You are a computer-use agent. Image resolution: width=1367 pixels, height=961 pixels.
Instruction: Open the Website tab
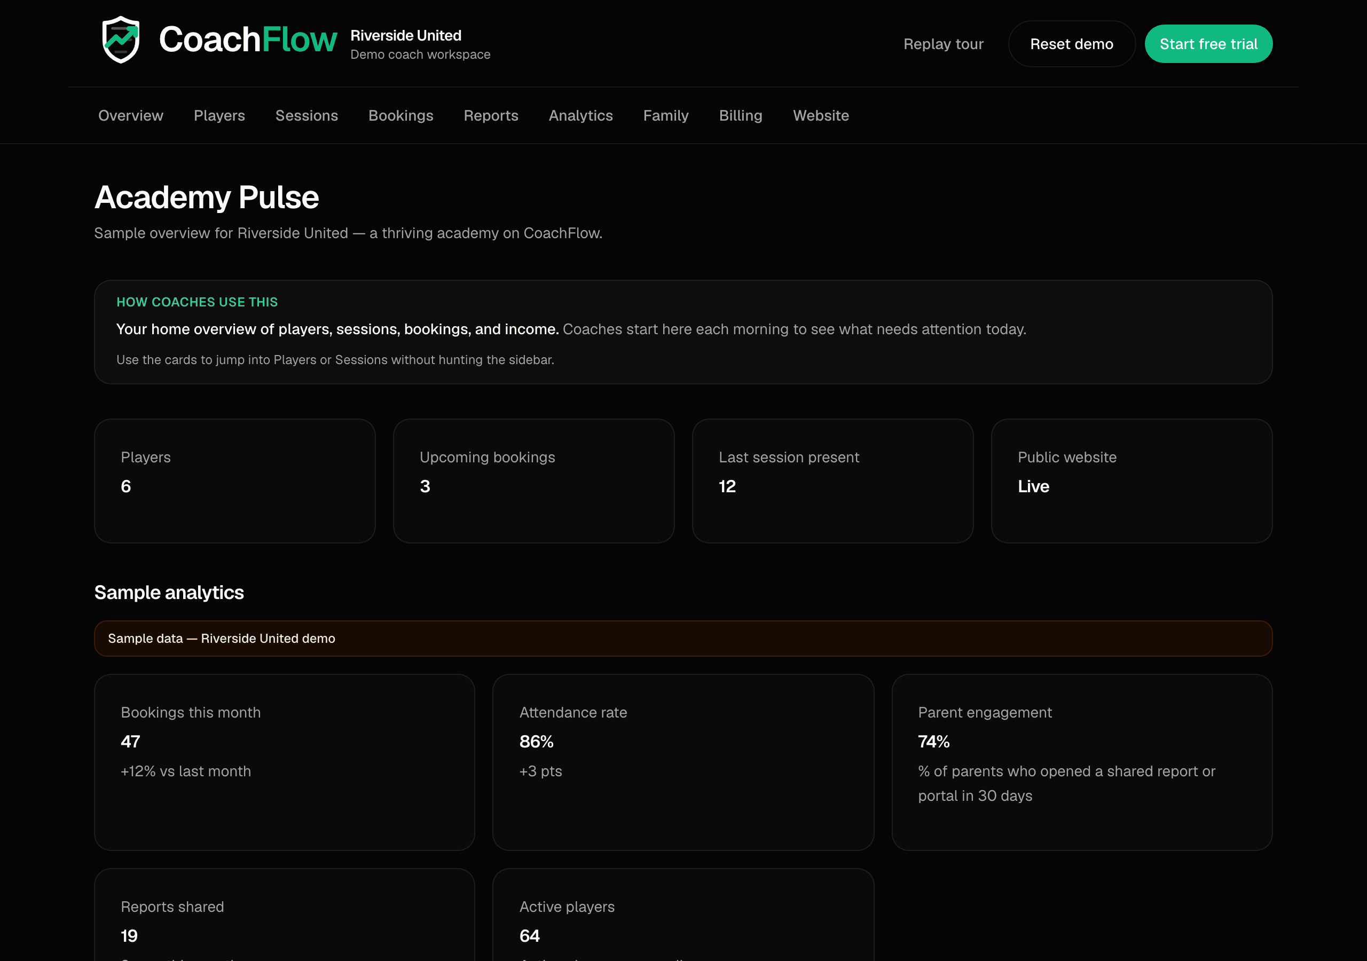coord(821,115)
